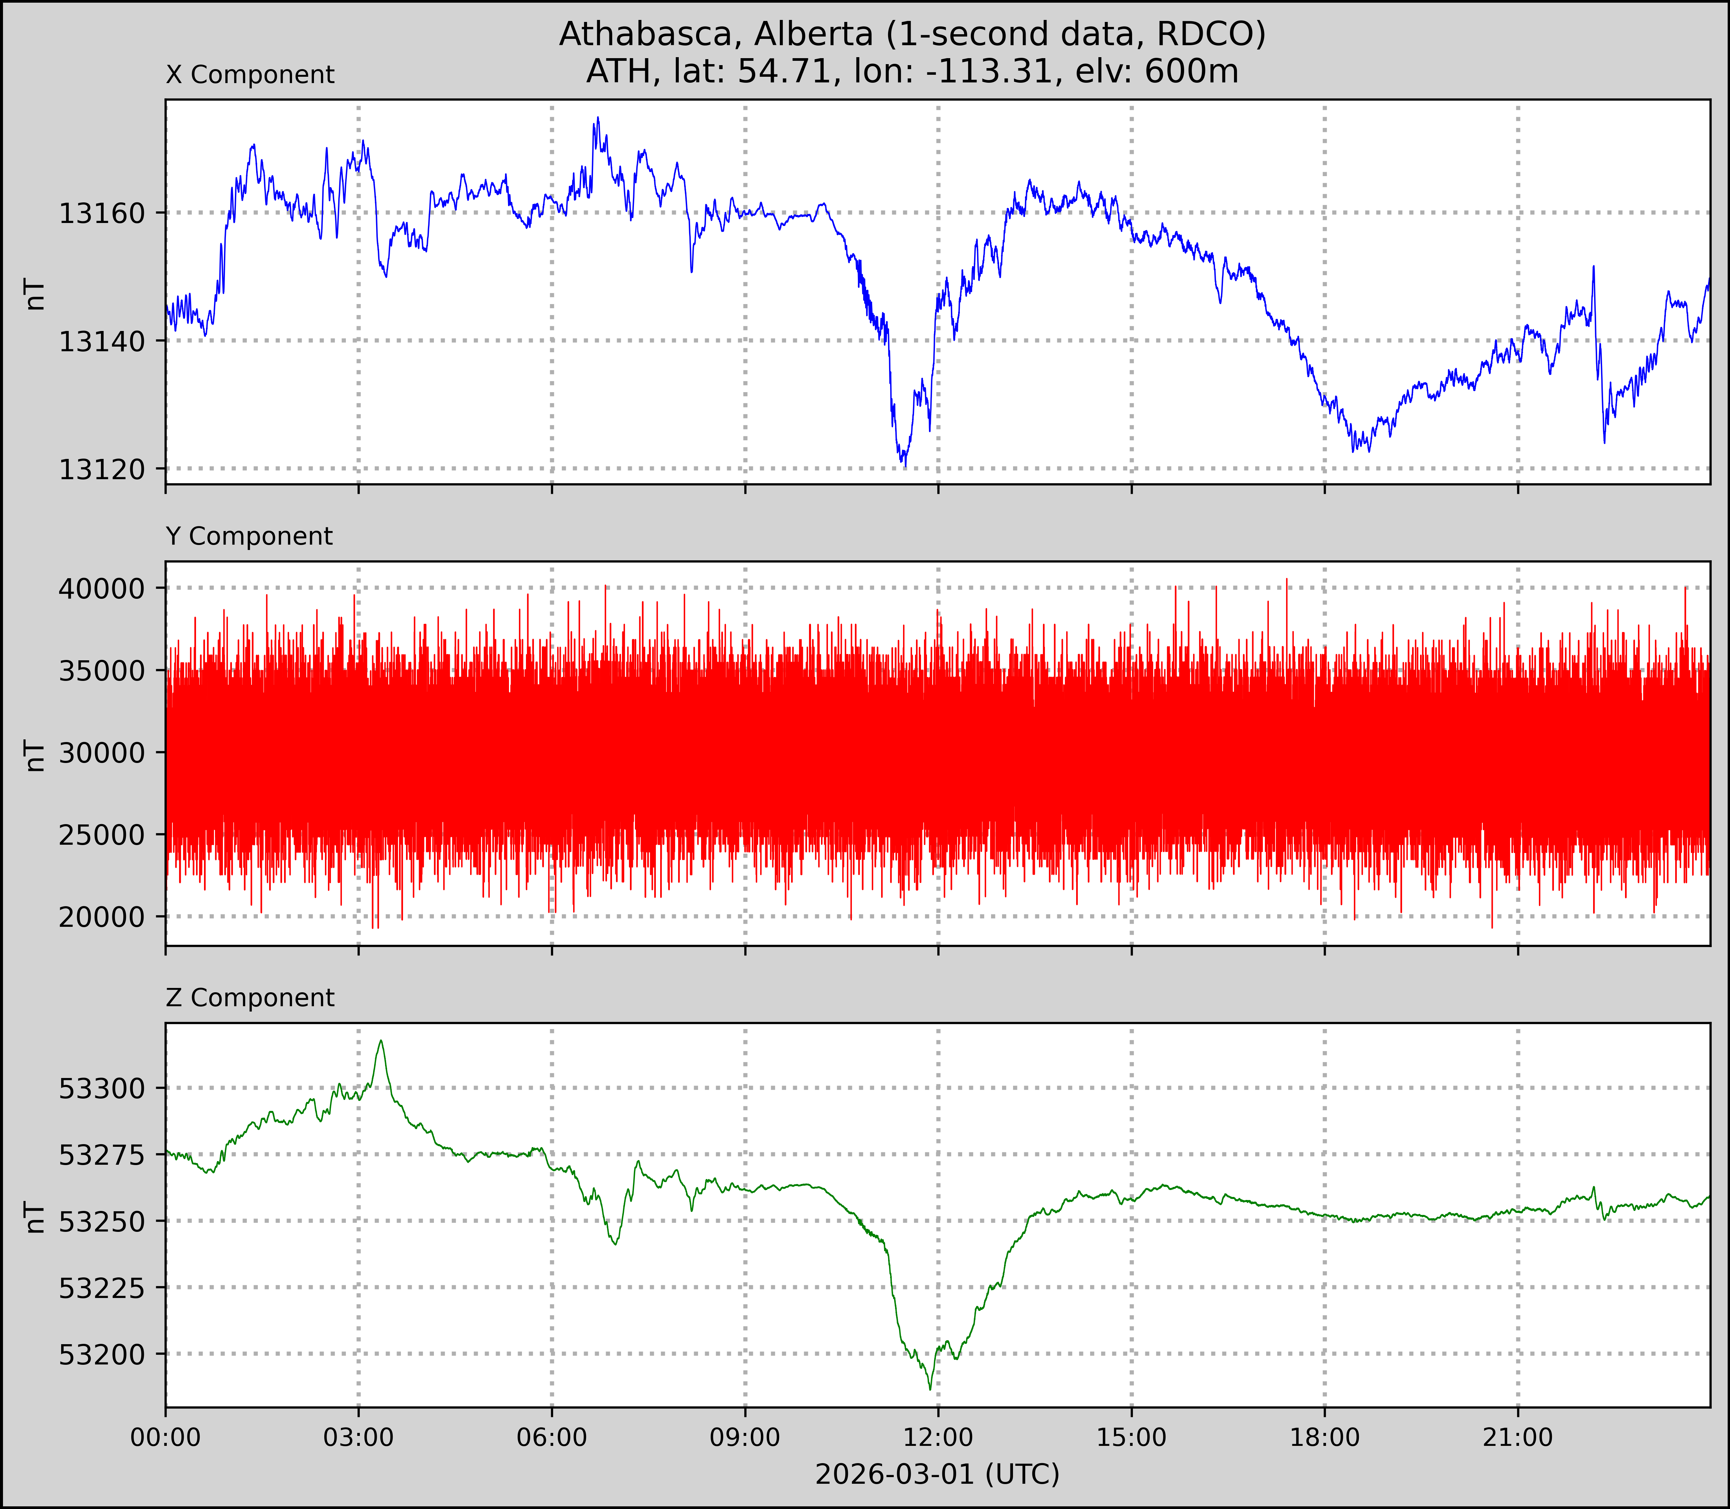Click the 06:00 time axis label

[x=552, y=1438]
